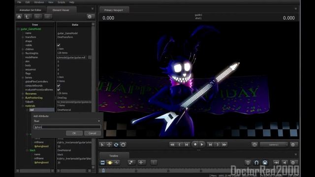Toggle the highlighted snap magnet icon
Screen dimensions: 315x177
265,163
